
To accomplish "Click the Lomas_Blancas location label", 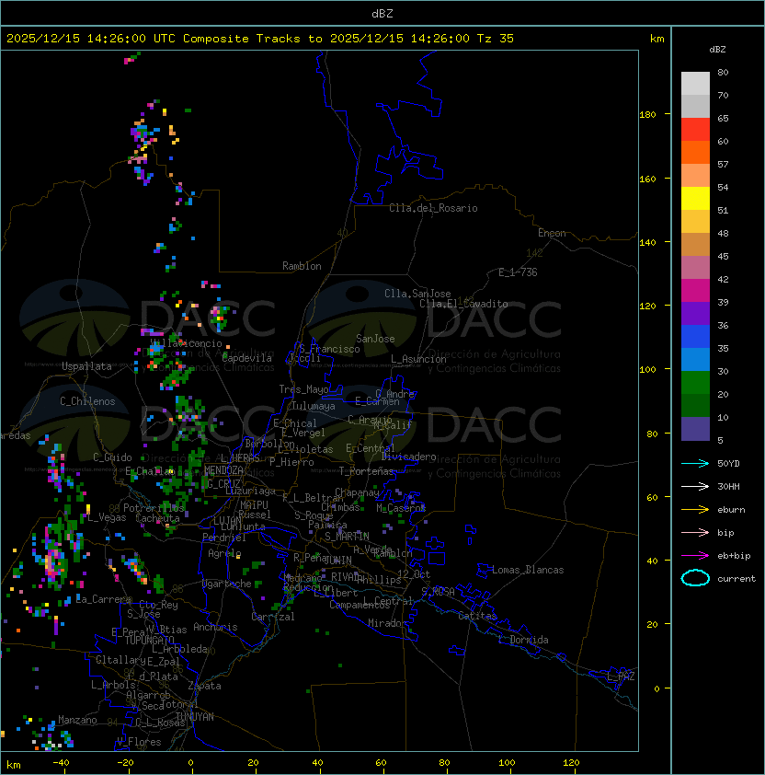I will click(x=528, y=570).
